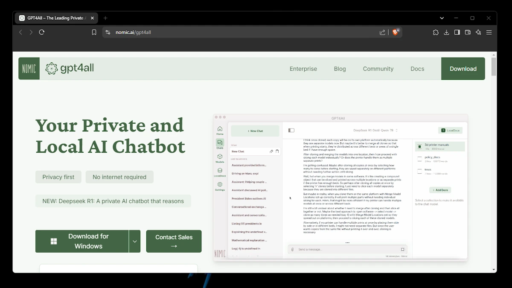Open the browser extensions puzzle icon
This screenshot has width=512, height=288.
pyautogui.click(x=436, y=32)
